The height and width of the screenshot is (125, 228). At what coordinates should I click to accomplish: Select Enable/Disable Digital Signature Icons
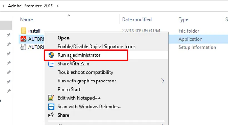96,46
